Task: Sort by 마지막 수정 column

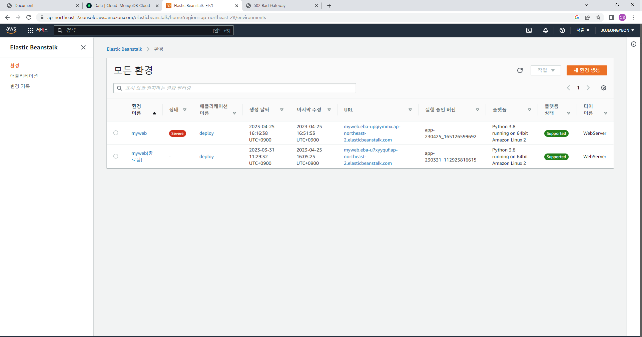Action: (x=329, y=110)
